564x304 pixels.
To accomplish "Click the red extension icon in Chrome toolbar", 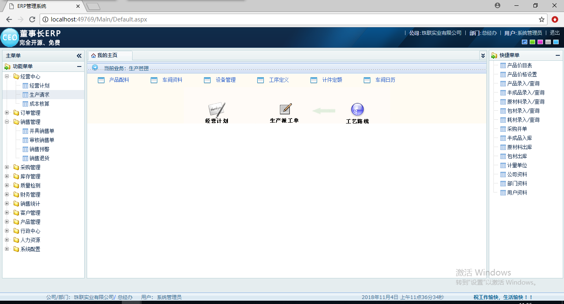I will 555,19.
